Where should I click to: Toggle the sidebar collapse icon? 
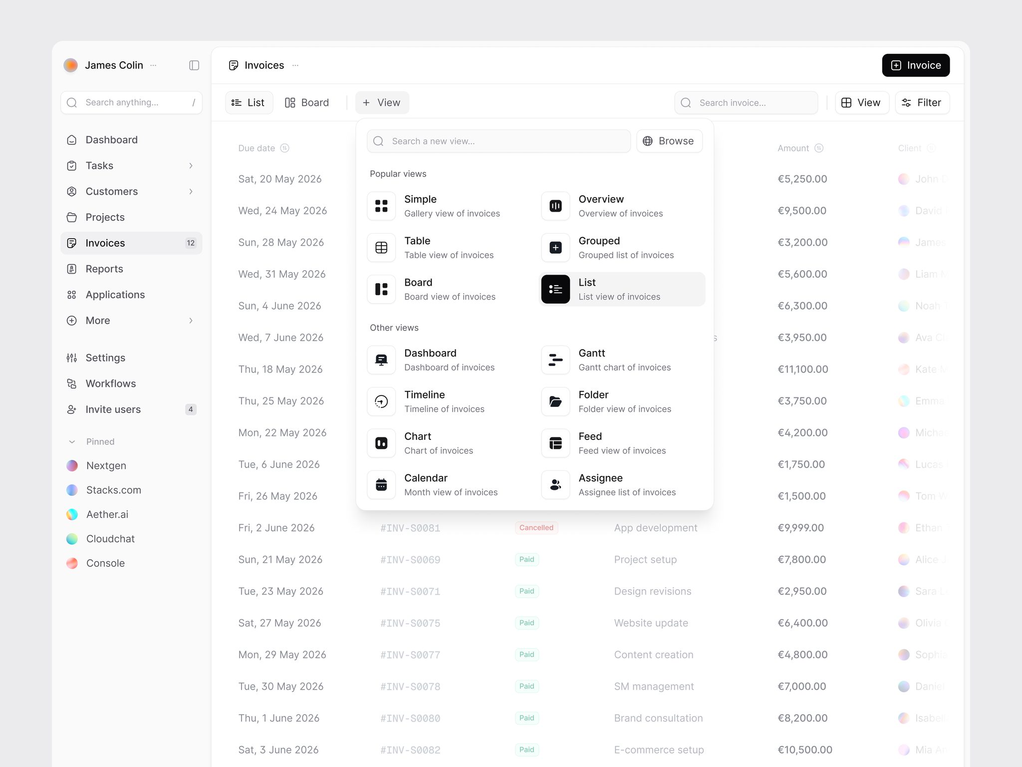pyautogui.click(x=194, y=65)
